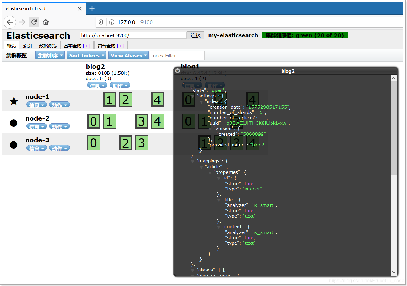Screen dimensions: 407x286
Task: Reload the page
Action: click(x=34, y=22)
